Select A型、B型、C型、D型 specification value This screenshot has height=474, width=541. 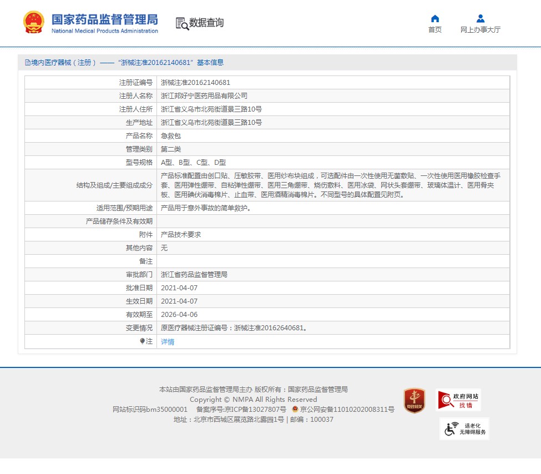pyautogui.click(x=193, y=163)
